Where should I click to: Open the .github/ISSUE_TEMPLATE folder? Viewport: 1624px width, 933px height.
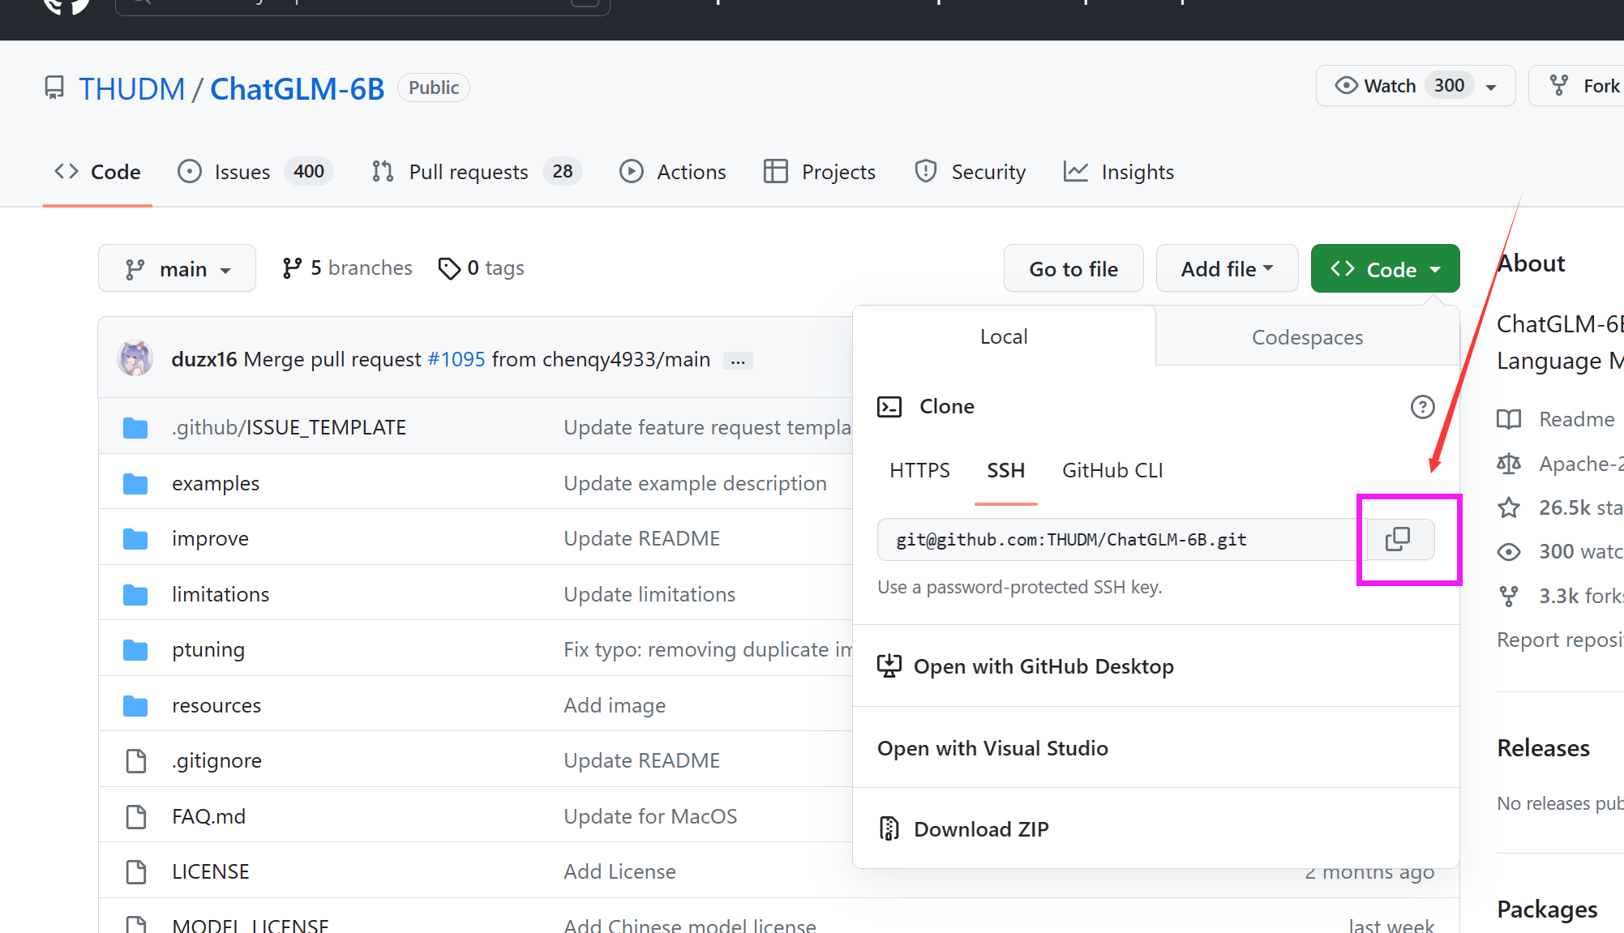[289, 427]
